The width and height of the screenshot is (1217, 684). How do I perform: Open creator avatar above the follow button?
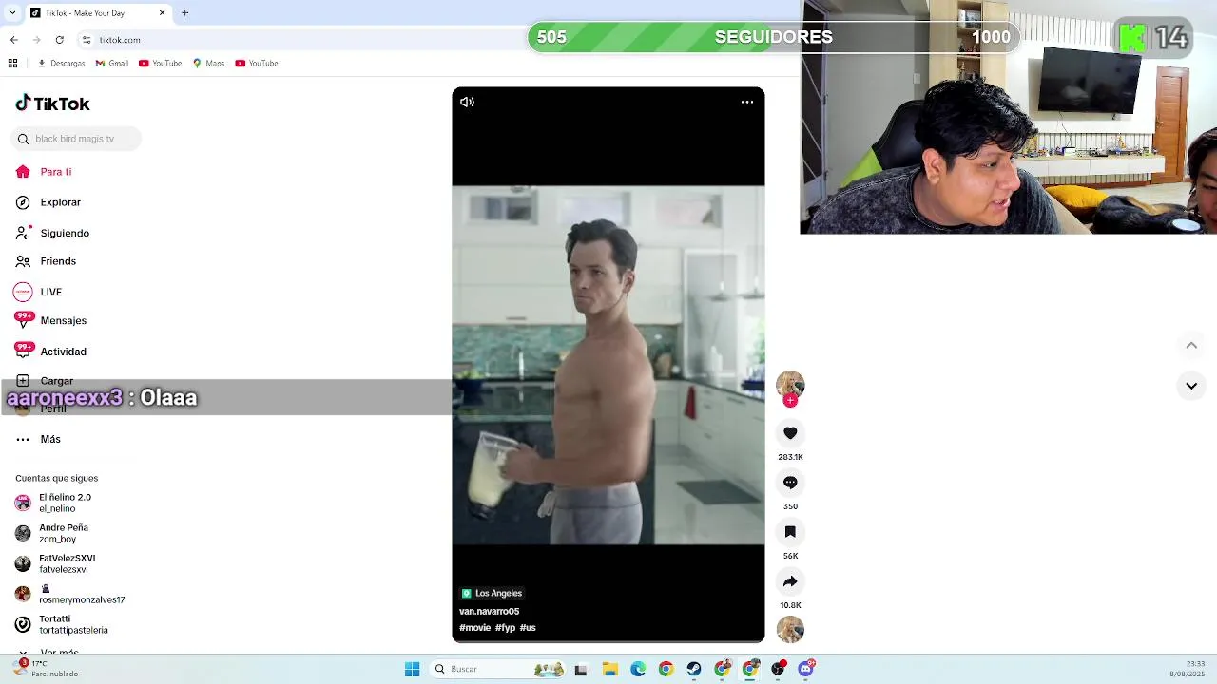pyautogui.click(x=790, y=384)
